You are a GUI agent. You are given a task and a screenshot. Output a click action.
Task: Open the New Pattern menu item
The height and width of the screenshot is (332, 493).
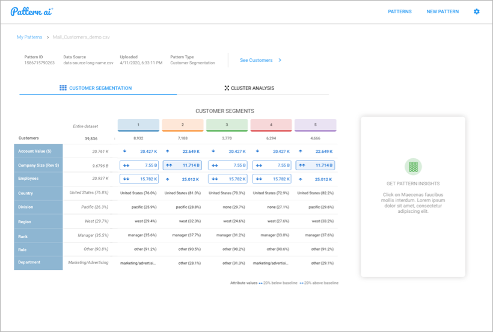click(442, 11)
